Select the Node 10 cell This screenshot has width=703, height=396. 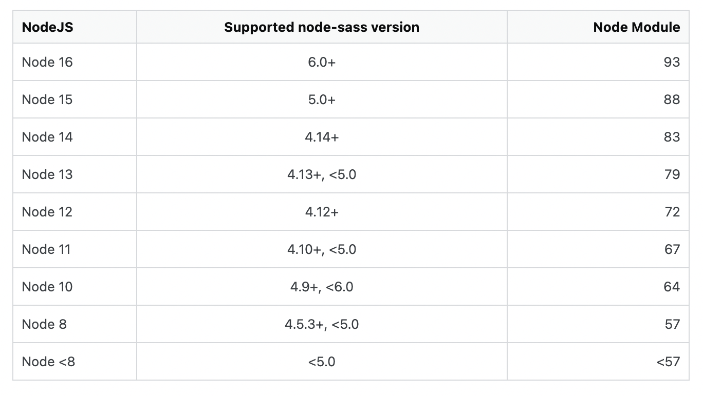pyautogui.click(x=75, y=287)
